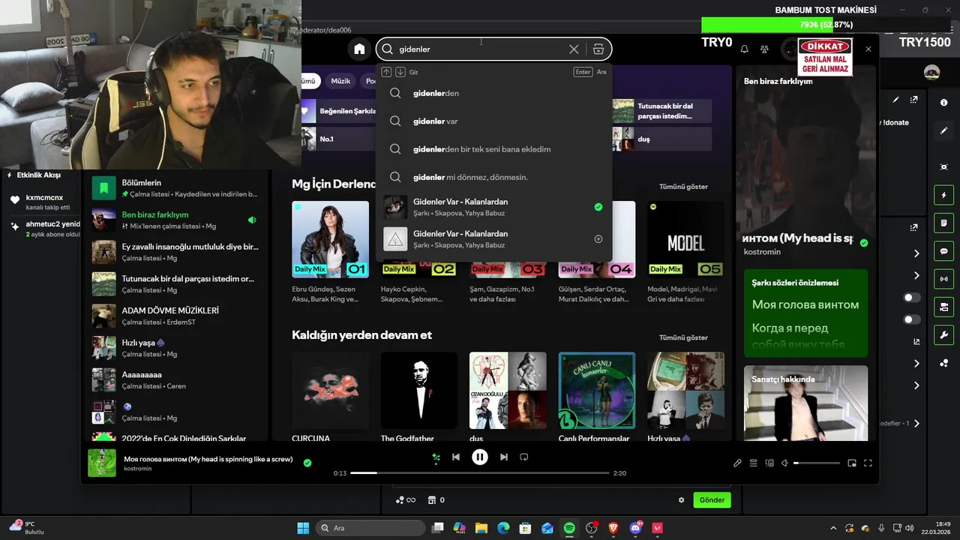960x540 pixels.
Task: Select the 'gidenler var' search suggestion
Action: point(494,121)
